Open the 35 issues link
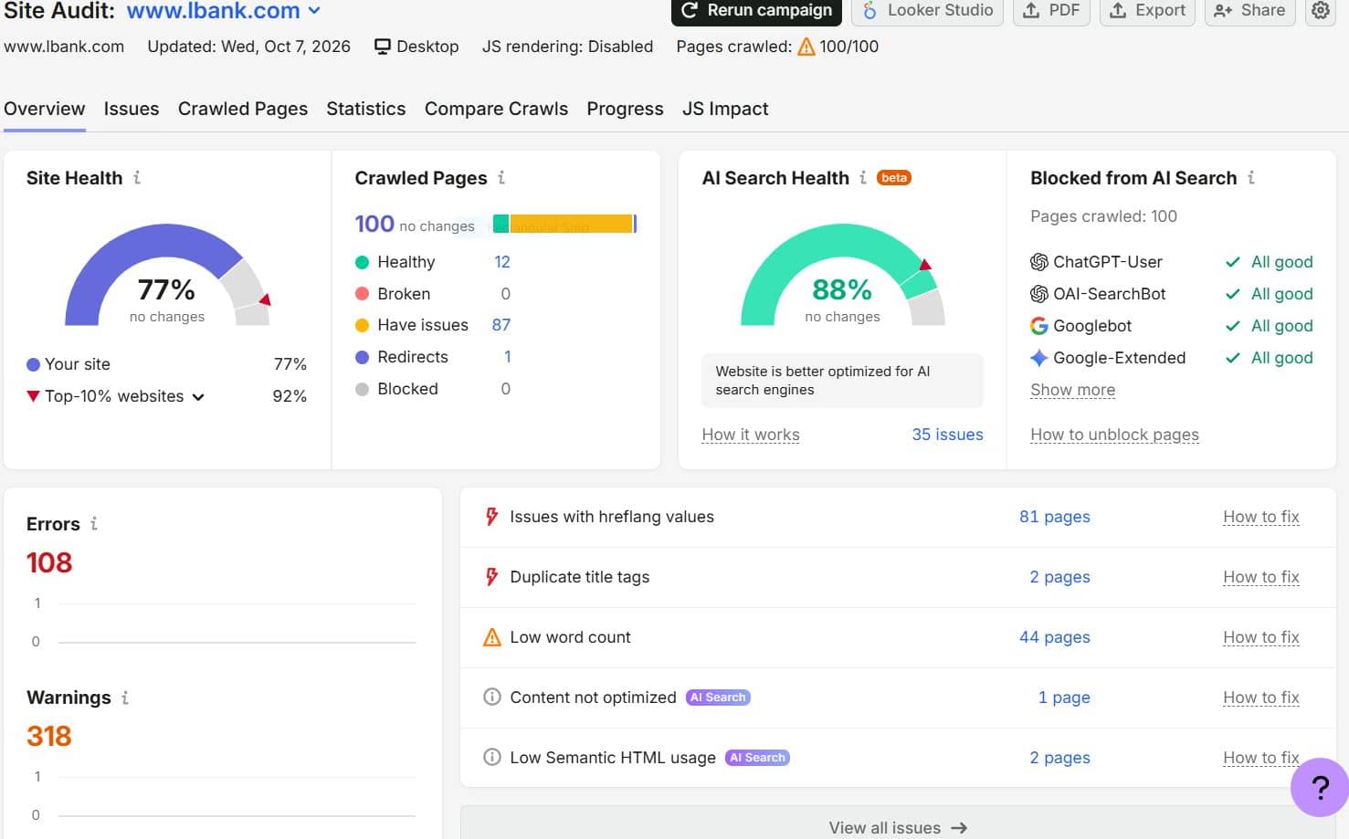The height and width of the screenshot is (839, 1349). click(947, 435)
